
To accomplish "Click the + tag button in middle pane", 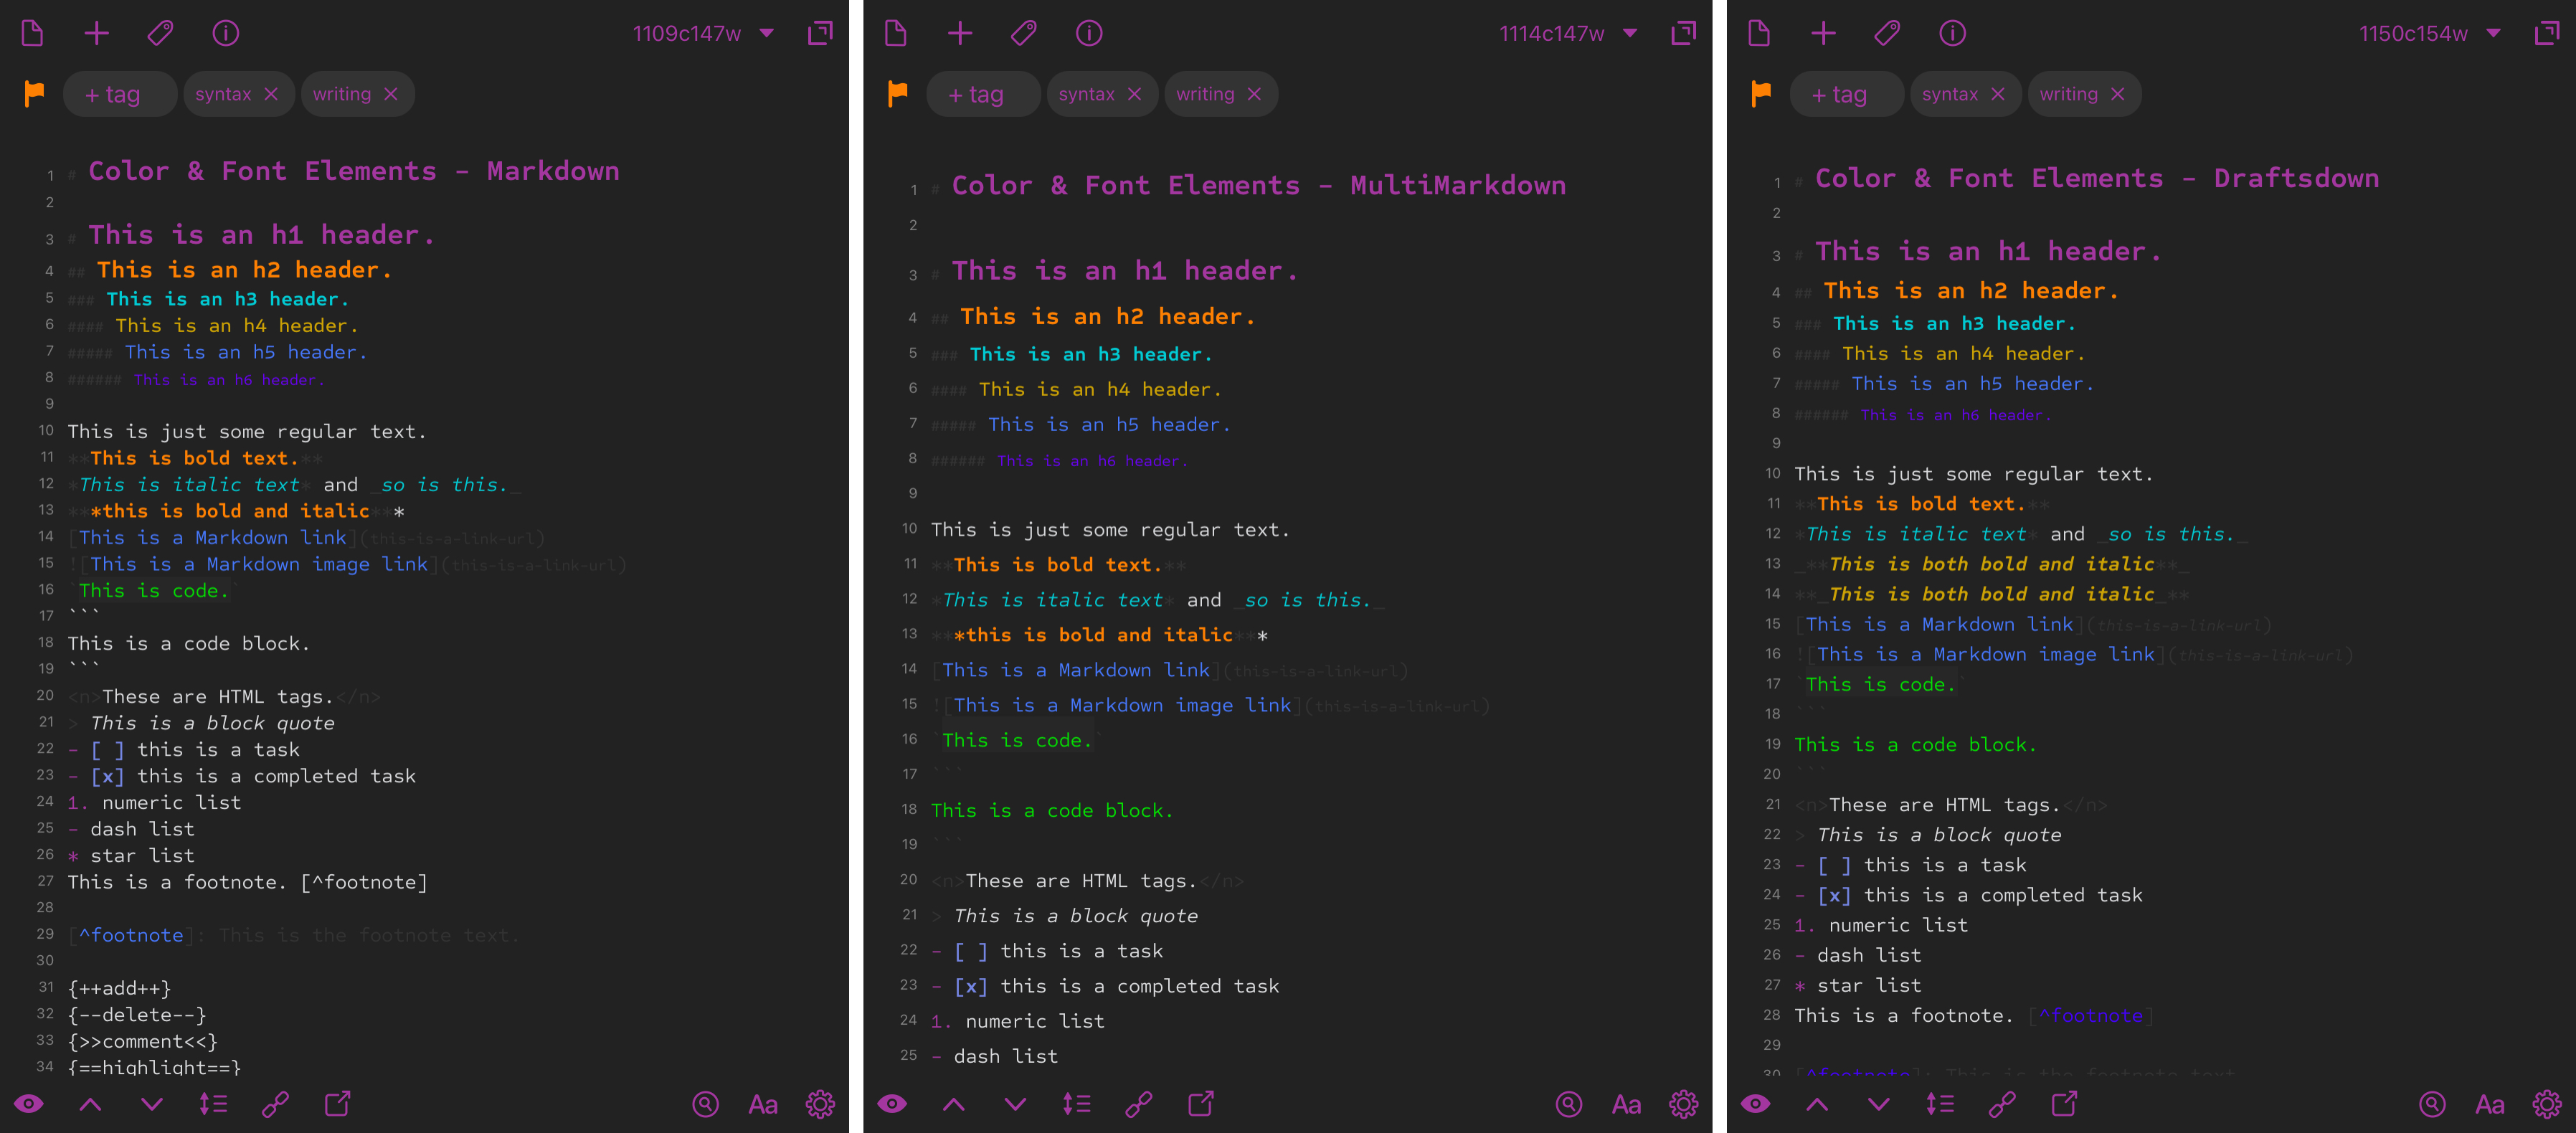I will click(x=975, y=95).
